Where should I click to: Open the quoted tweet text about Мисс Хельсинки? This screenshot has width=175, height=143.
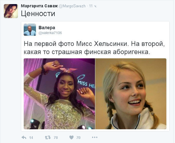tap(94, 48)
